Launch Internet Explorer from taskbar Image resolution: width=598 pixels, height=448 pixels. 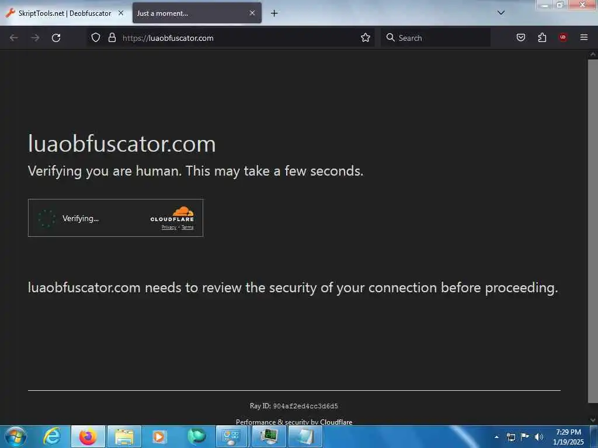point(52,436)
